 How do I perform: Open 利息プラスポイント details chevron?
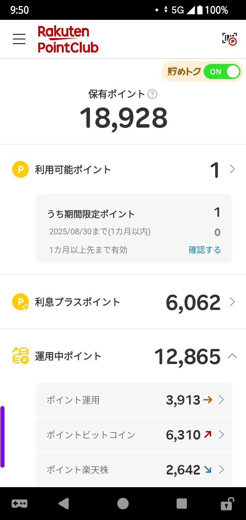tap(232, 302)
